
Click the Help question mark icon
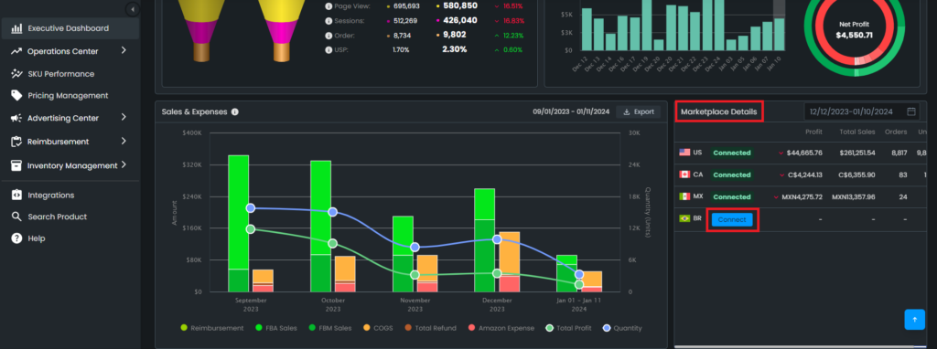[16, 238]
